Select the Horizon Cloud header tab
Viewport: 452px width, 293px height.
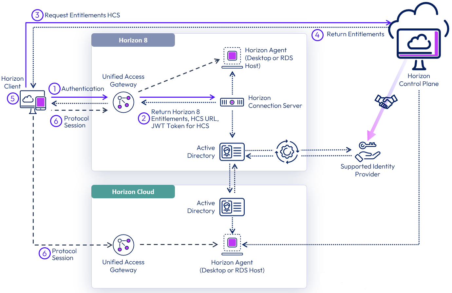133,192
